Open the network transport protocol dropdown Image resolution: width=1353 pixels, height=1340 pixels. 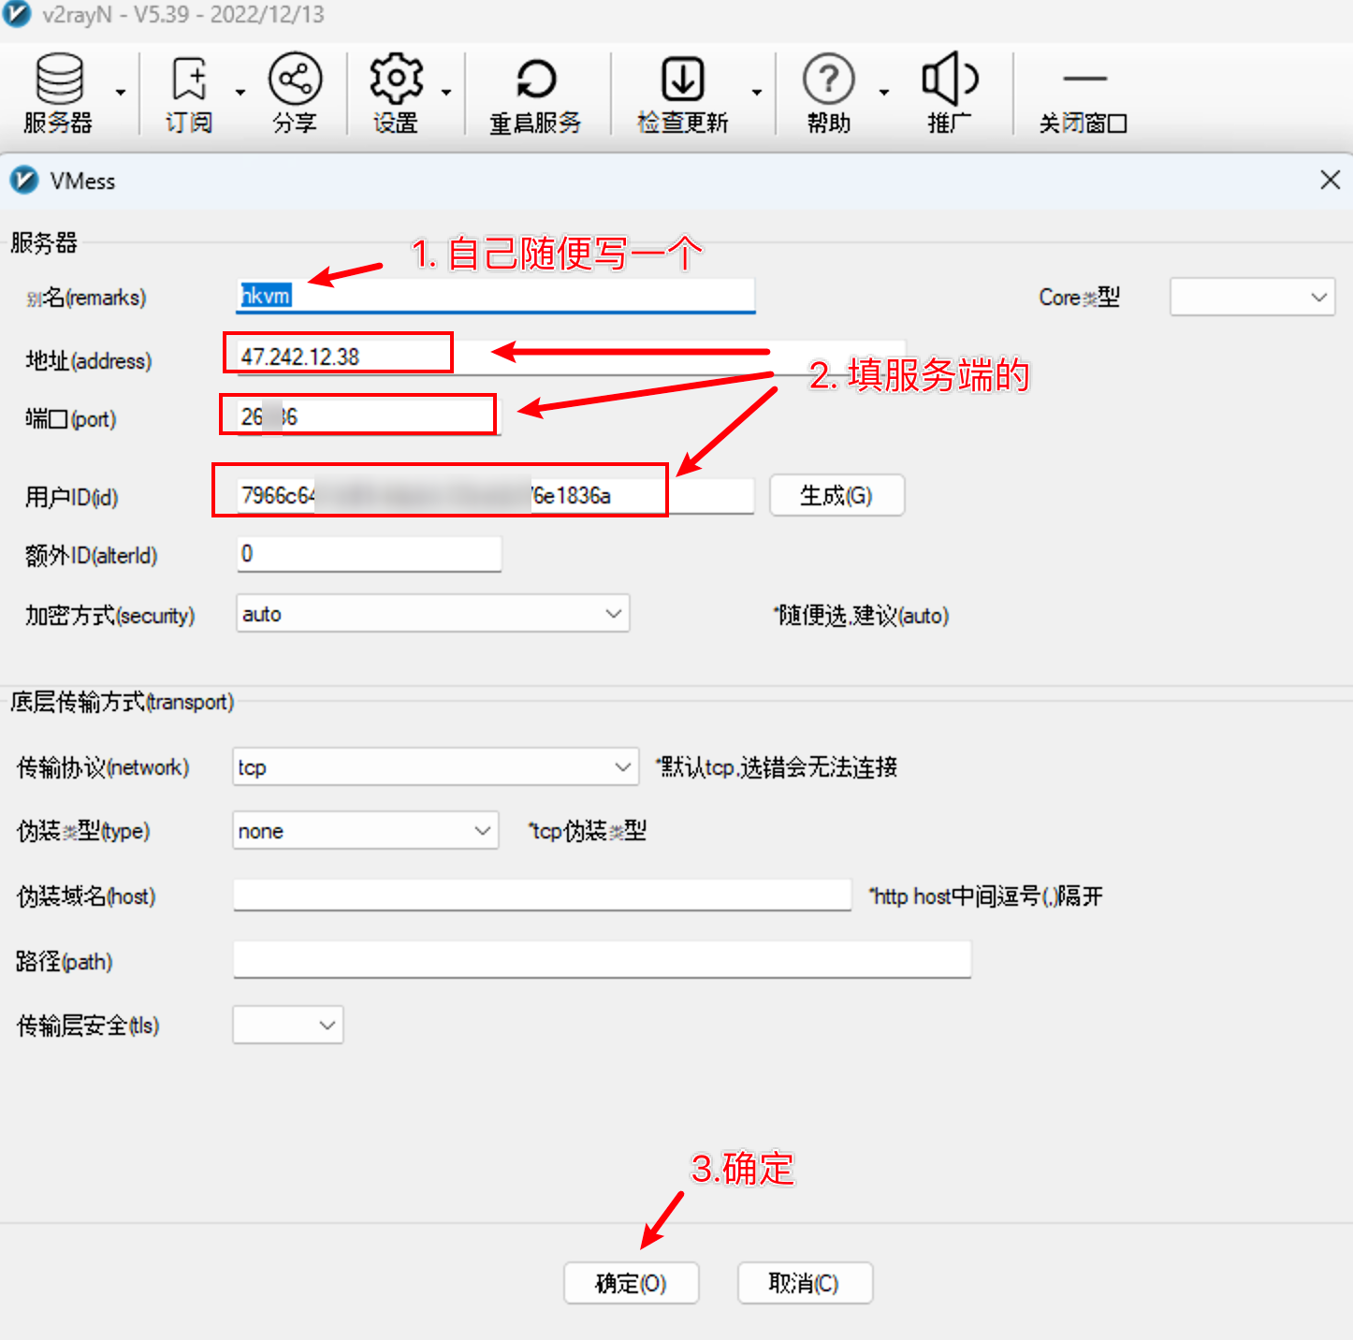(x=435, y=767)
